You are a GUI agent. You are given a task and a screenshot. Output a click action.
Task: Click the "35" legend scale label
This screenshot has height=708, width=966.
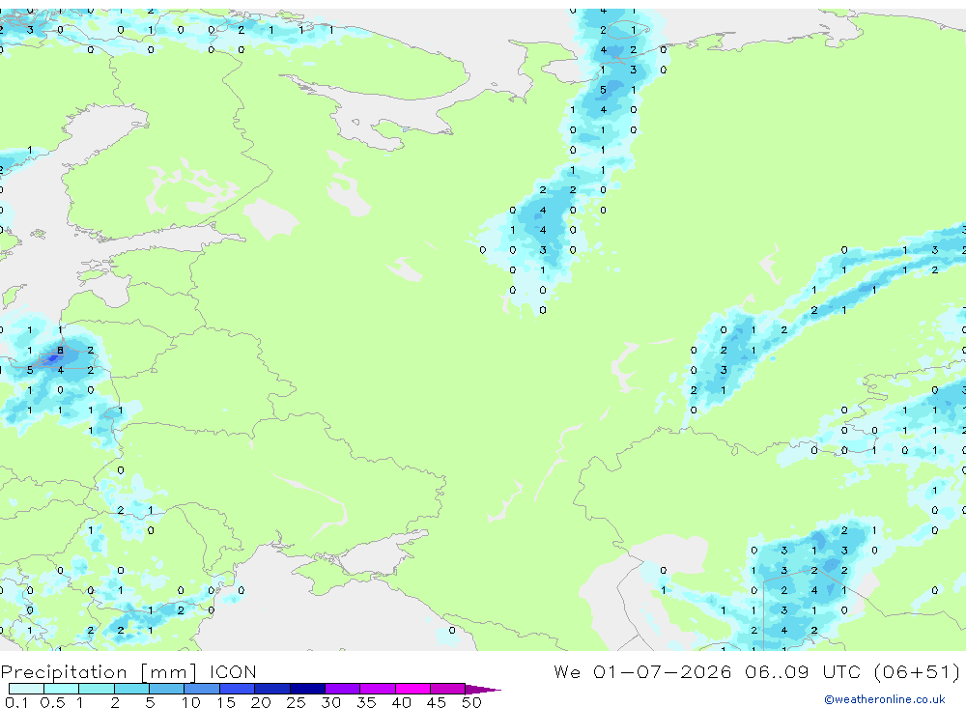click(x=366, y=702)
